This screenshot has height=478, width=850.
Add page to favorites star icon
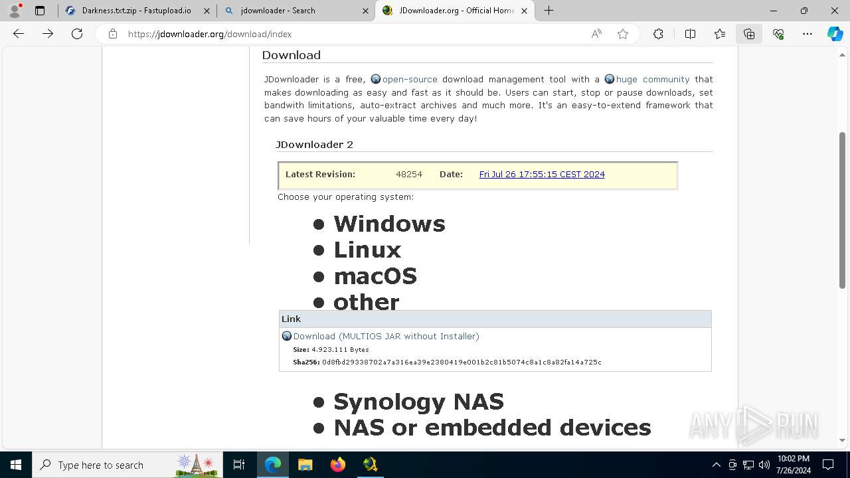pyautogui.click(x=623, y=34)
